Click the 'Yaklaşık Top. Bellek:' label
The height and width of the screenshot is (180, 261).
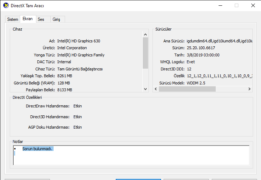pos(38,76)
